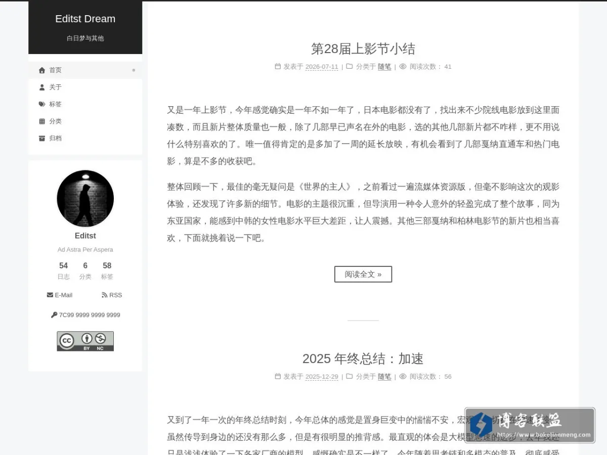Click the Editst Dream site title

click(x=85, y=19)
